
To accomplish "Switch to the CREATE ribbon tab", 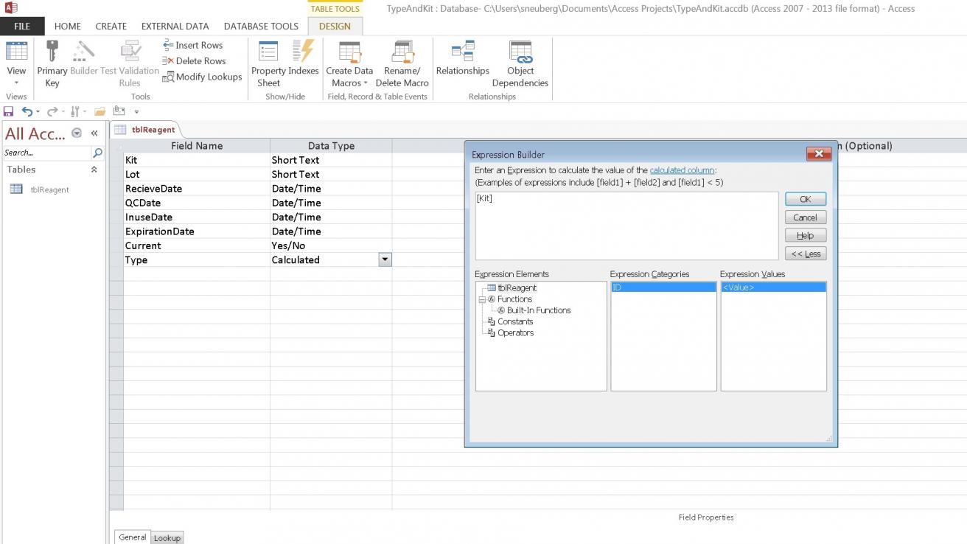I will tap(111, 26).
